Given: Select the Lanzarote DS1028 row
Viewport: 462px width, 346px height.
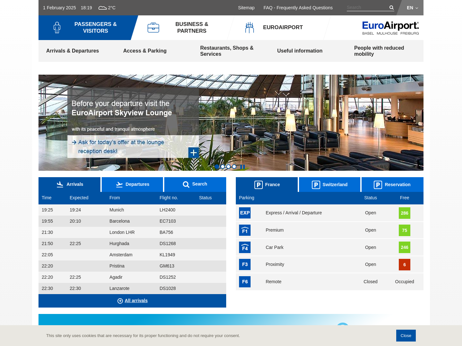Looking at the screenshot, I should (132, 288).
